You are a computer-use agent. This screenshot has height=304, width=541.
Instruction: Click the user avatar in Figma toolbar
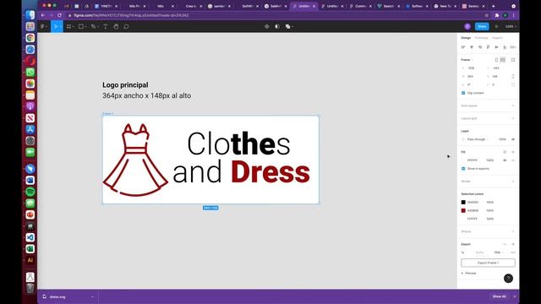pyautogui.click(x=467, y=26)
